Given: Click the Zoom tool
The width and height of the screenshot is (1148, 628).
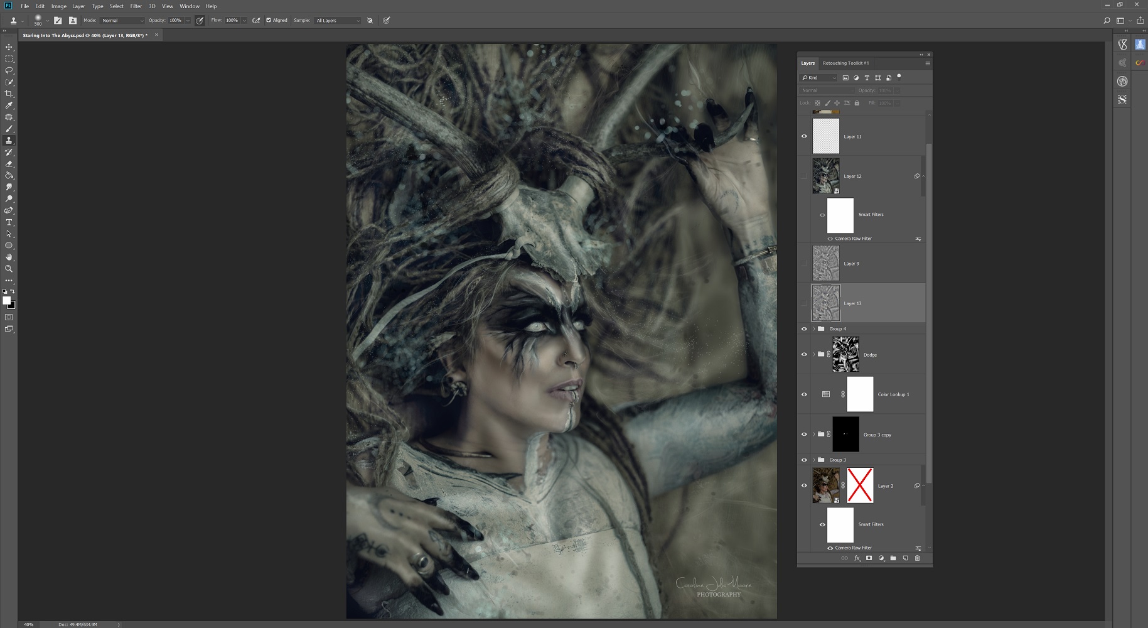Looking at the screenshot, I should click(x=9, y=269).
